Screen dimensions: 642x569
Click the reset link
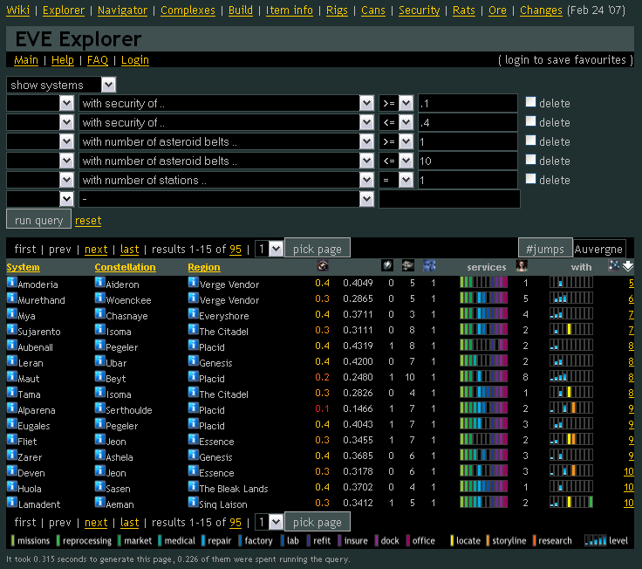pyautogui.click(x=88, y=221)
